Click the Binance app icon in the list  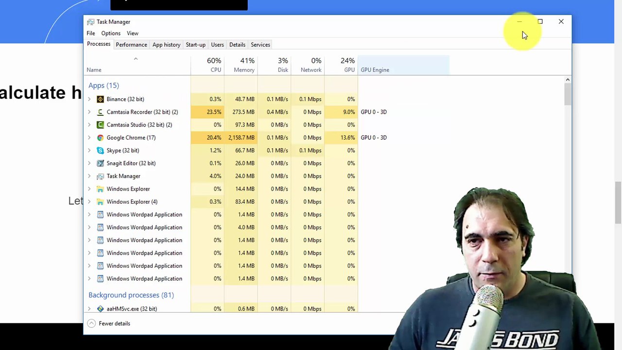100,99
